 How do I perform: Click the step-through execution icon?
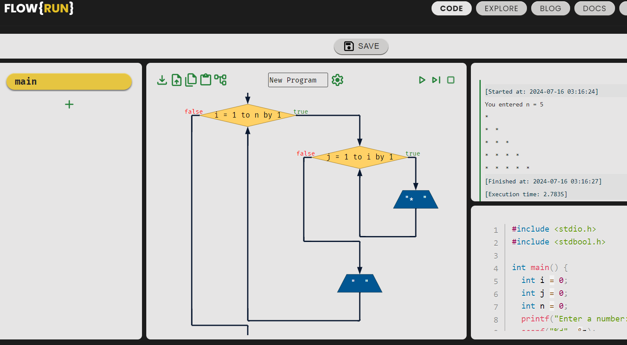[x=436, y=80]
